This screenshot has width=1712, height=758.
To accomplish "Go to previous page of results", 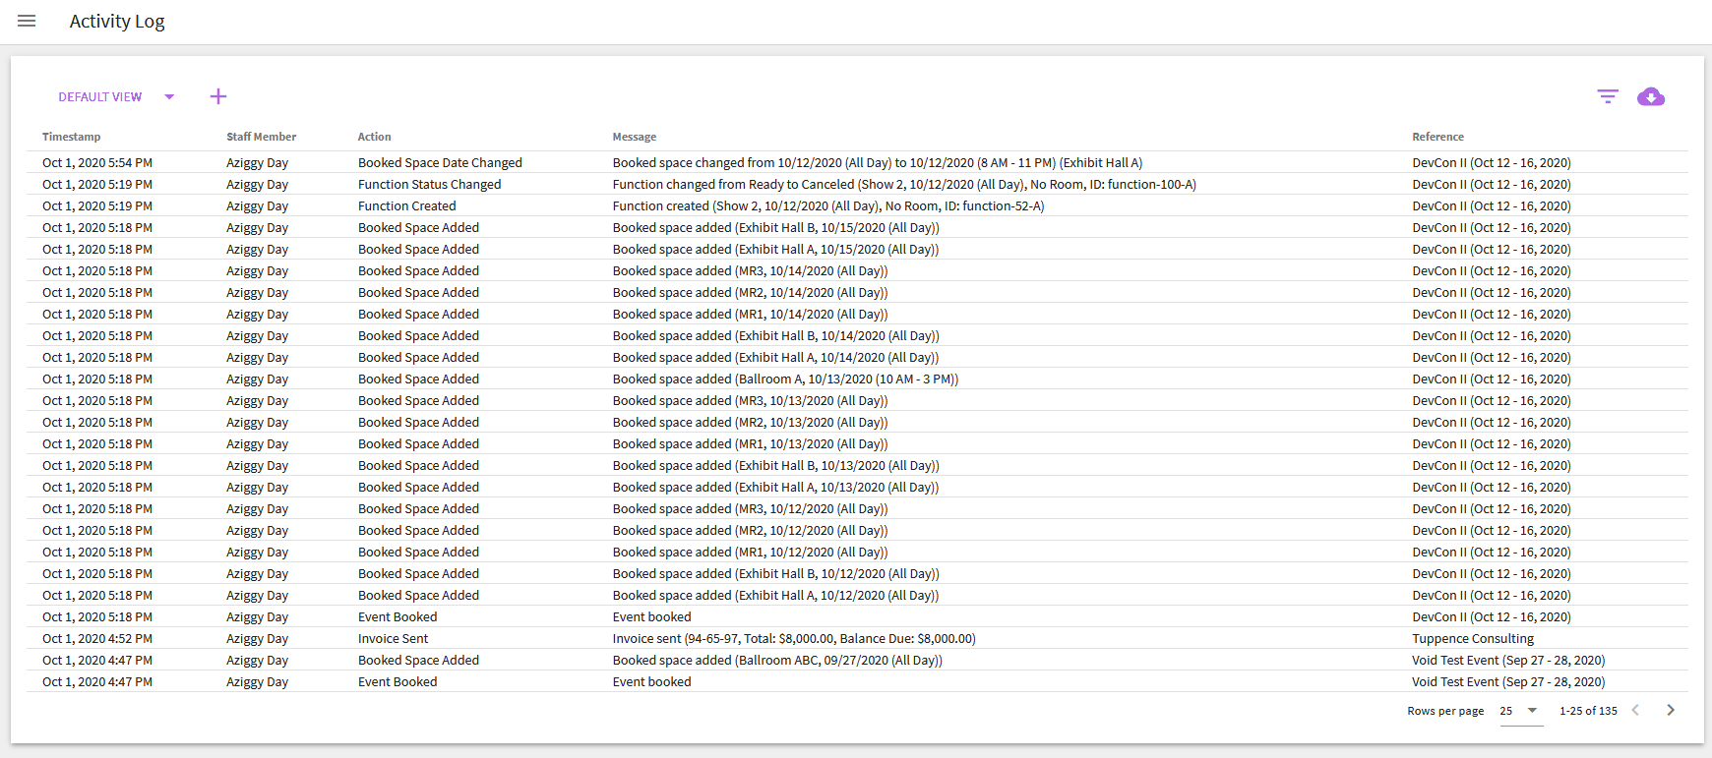I will point(1635,710).
